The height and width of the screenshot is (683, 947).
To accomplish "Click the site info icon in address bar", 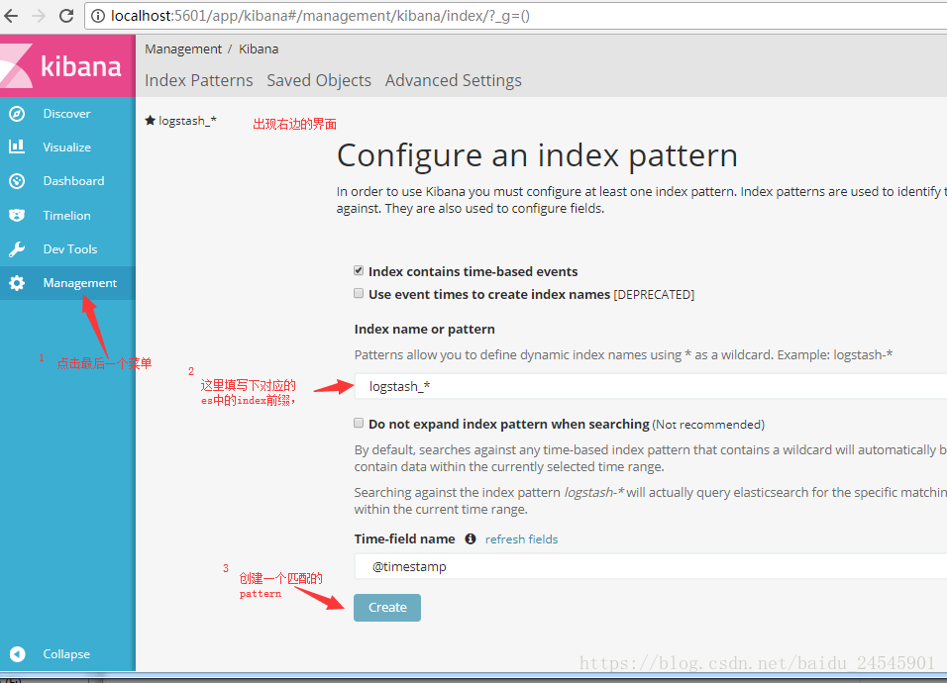I will pos(97,16).
